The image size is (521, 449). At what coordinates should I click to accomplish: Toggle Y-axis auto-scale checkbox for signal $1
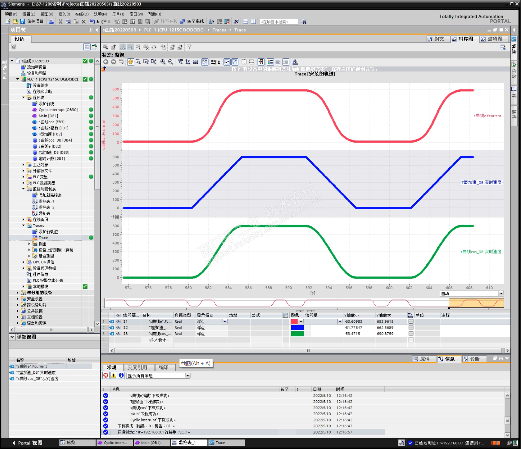pyautogui.click(x=411, y=321)
